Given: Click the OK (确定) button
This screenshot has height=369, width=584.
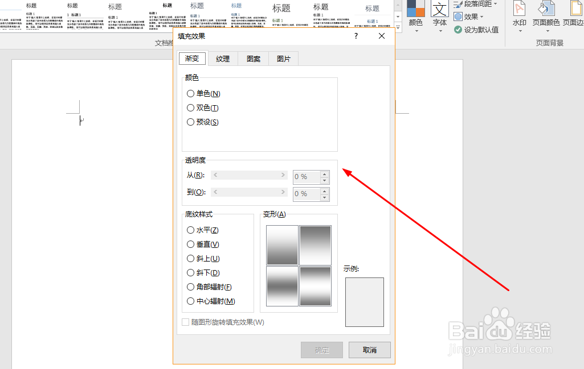Looking at the screenshot, I should [x=322, y=350].
